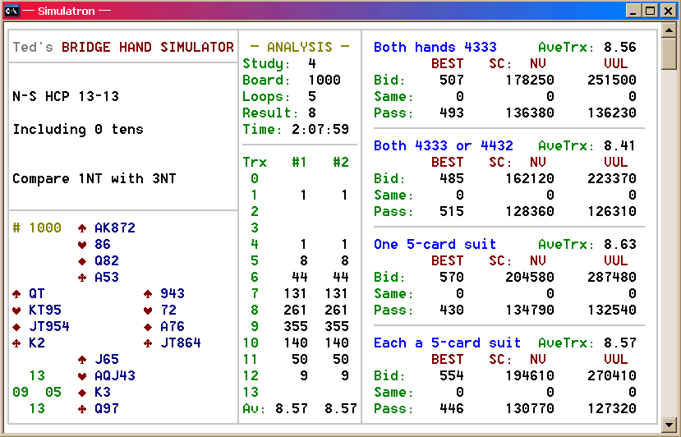Open the console system menu icon

pyautogui.click(x=11, y=11)
